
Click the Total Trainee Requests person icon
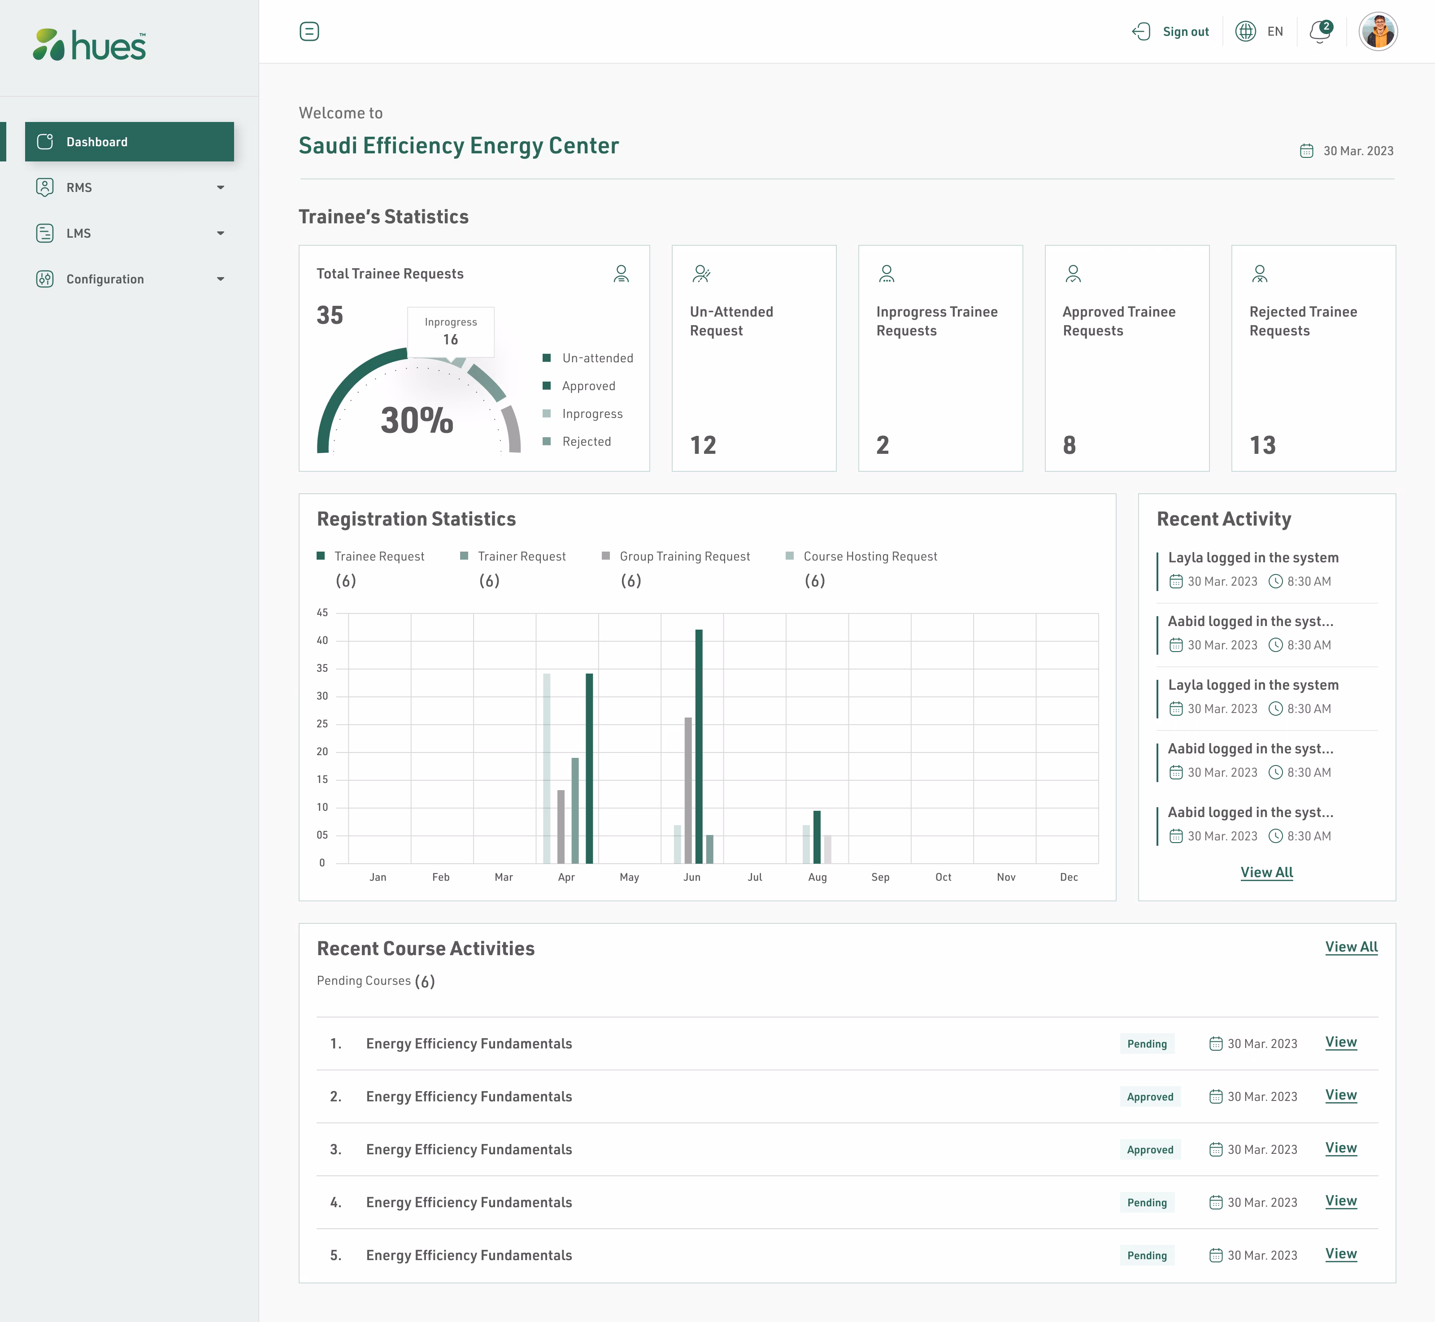[621, 274]
